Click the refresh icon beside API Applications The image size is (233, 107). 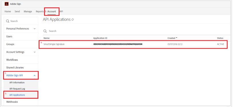[72, 20]
